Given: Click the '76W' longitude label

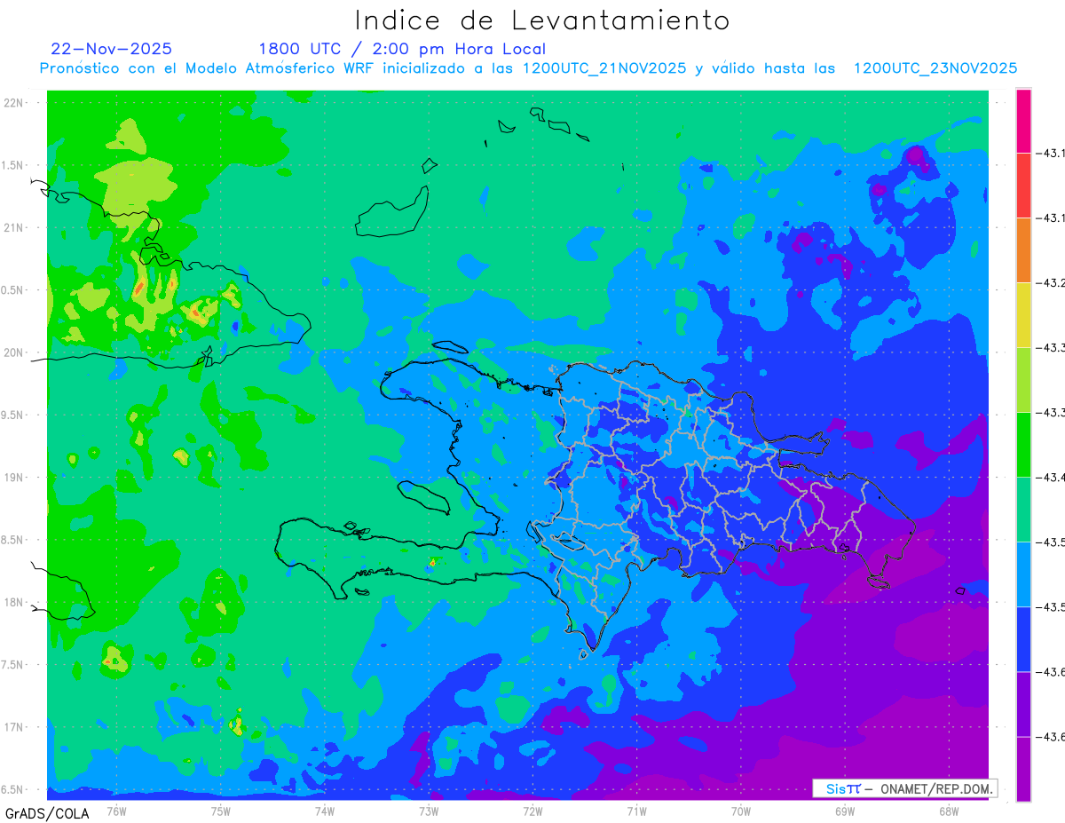Looking at the screenshot, I should coord(116,811).
